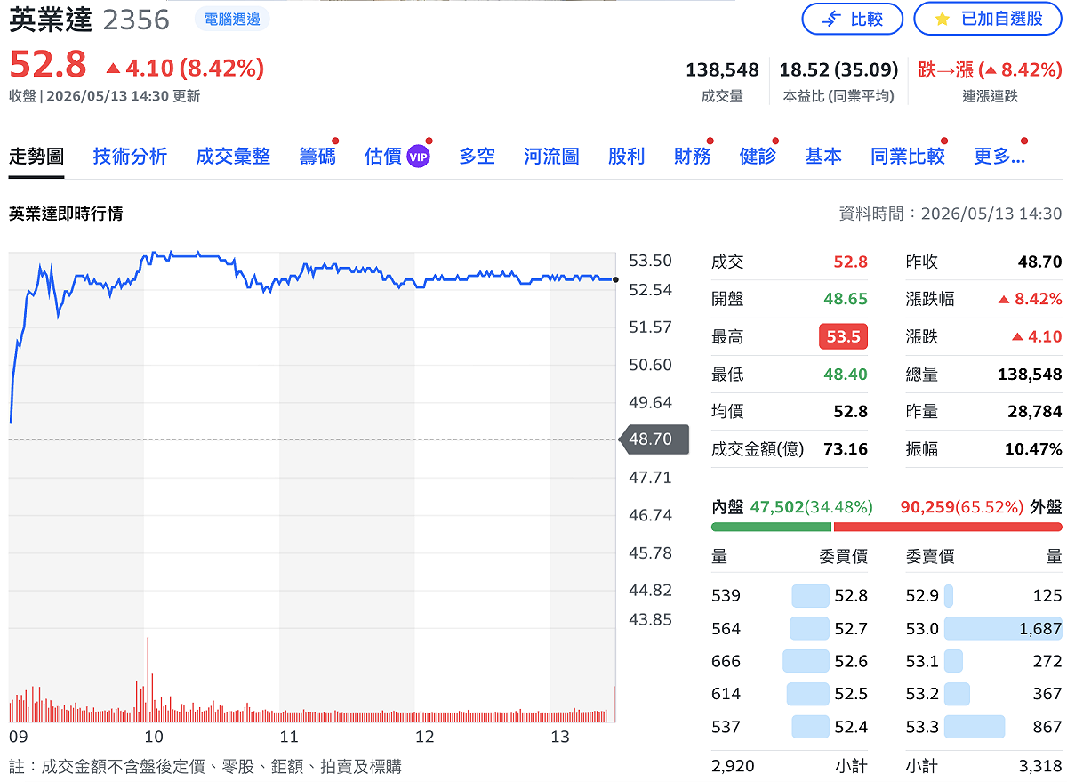Click the star icon in 已加自選股
This screenshot has height=782, width=1067.
click(942, 19)
